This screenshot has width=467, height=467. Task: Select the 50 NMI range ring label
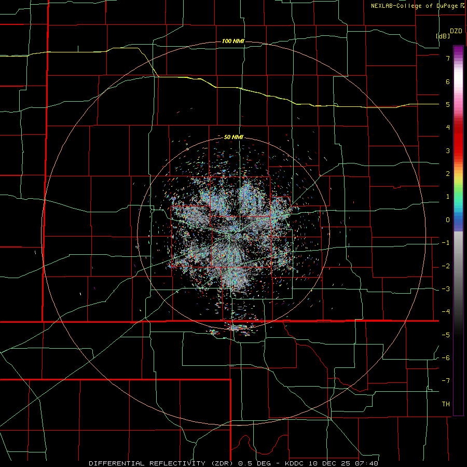pos(233,138)
